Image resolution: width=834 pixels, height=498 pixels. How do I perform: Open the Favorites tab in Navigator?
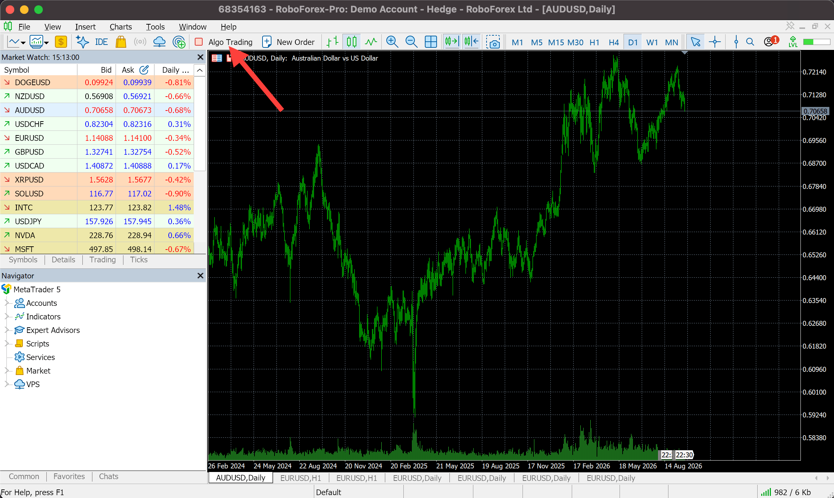click(69, 476)
